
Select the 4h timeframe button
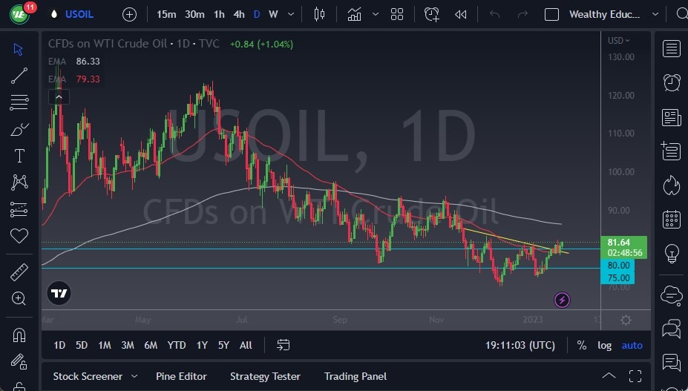pyautogui.click(x=239, y=14)
